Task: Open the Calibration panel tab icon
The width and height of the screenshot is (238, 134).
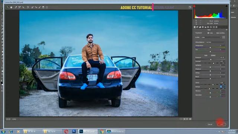Action: (214, 27)
